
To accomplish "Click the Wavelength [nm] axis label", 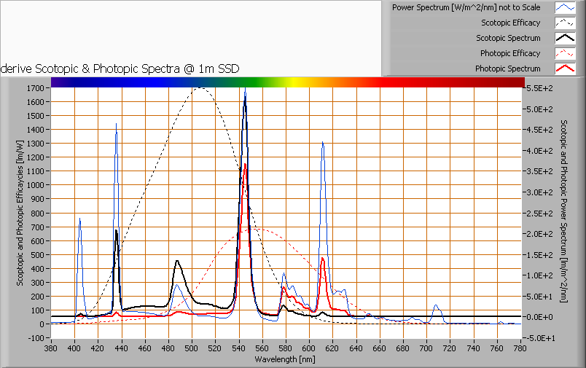I will tap(285, 359).
